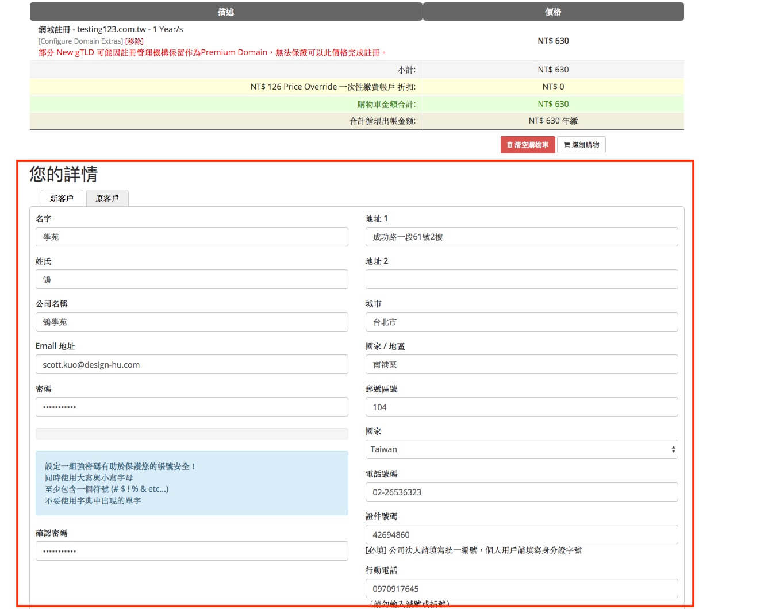
Task: Click the 郵遞區號 postcode field
Action: click(522, 407)
